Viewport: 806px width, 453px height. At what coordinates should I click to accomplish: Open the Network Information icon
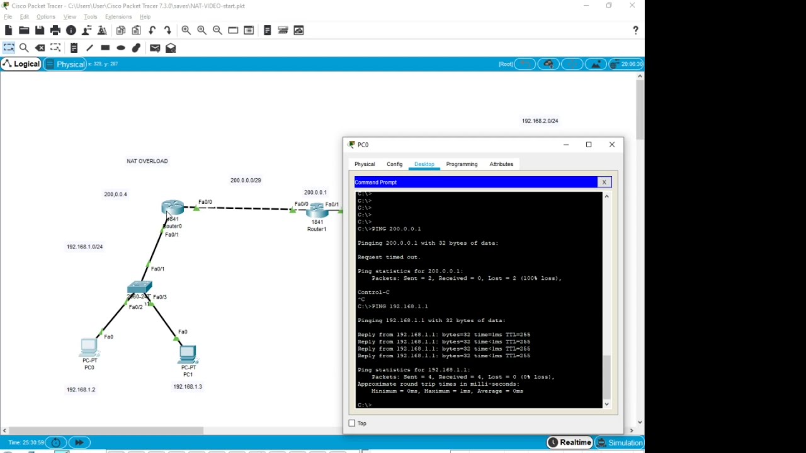click(x=71, y=30)
